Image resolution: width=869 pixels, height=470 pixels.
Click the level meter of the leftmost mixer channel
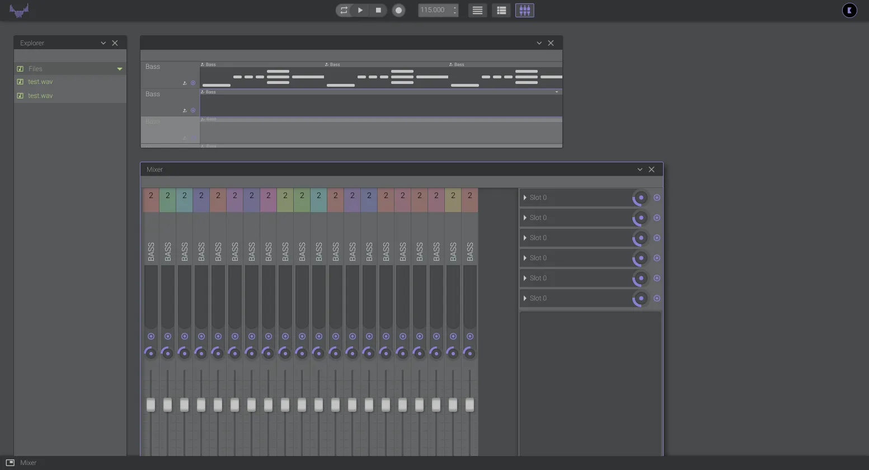pos(151,297)
